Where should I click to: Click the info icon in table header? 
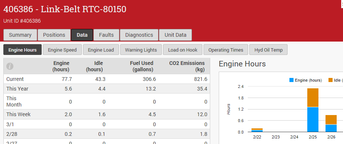(x=10, y=66)
